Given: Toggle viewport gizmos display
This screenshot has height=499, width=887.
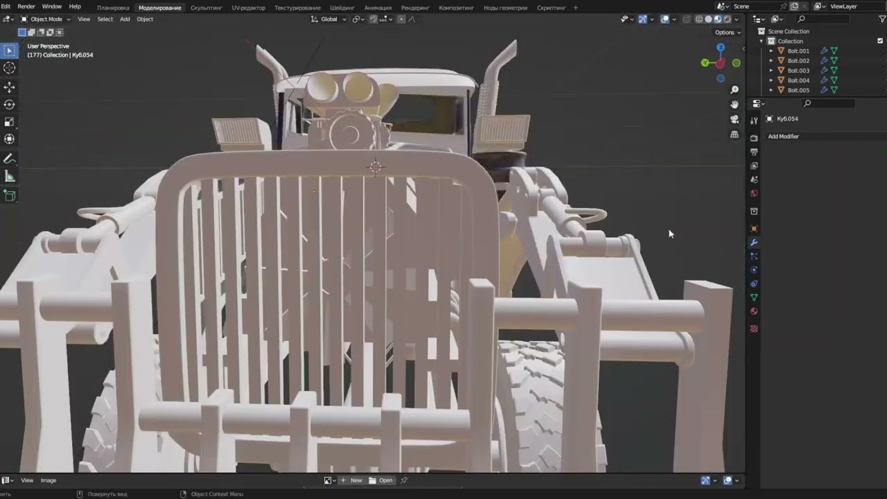Looking at the screenshot, I should [x=642, y=19].
